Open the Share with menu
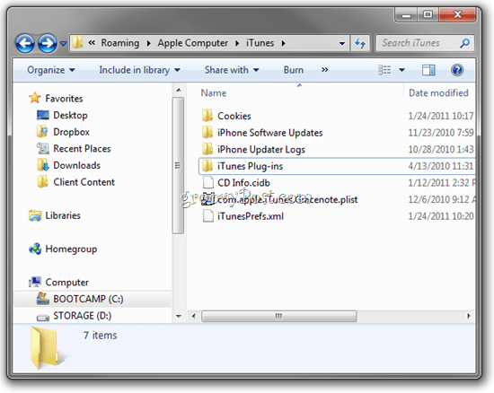This screenshot has height=393, width=494. (232, 70)
